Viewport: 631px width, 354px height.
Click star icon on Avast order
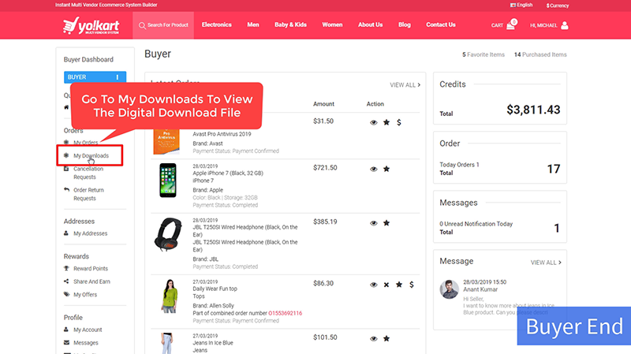[x=386, y=122]
